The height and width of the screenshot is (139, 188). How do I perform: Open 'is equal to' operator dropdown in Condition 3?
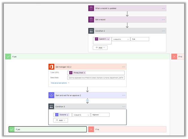pyautogui.click(x=81, y=115)
